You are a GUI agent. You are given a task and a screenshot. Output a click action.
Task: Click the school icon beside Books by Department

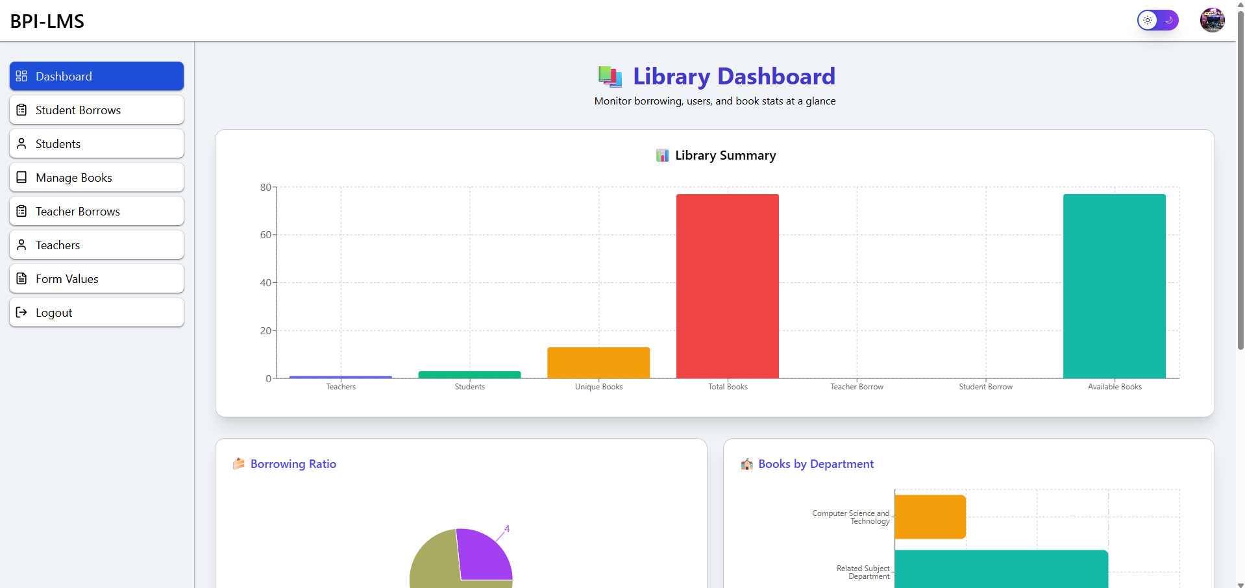[x=747, y=463]
